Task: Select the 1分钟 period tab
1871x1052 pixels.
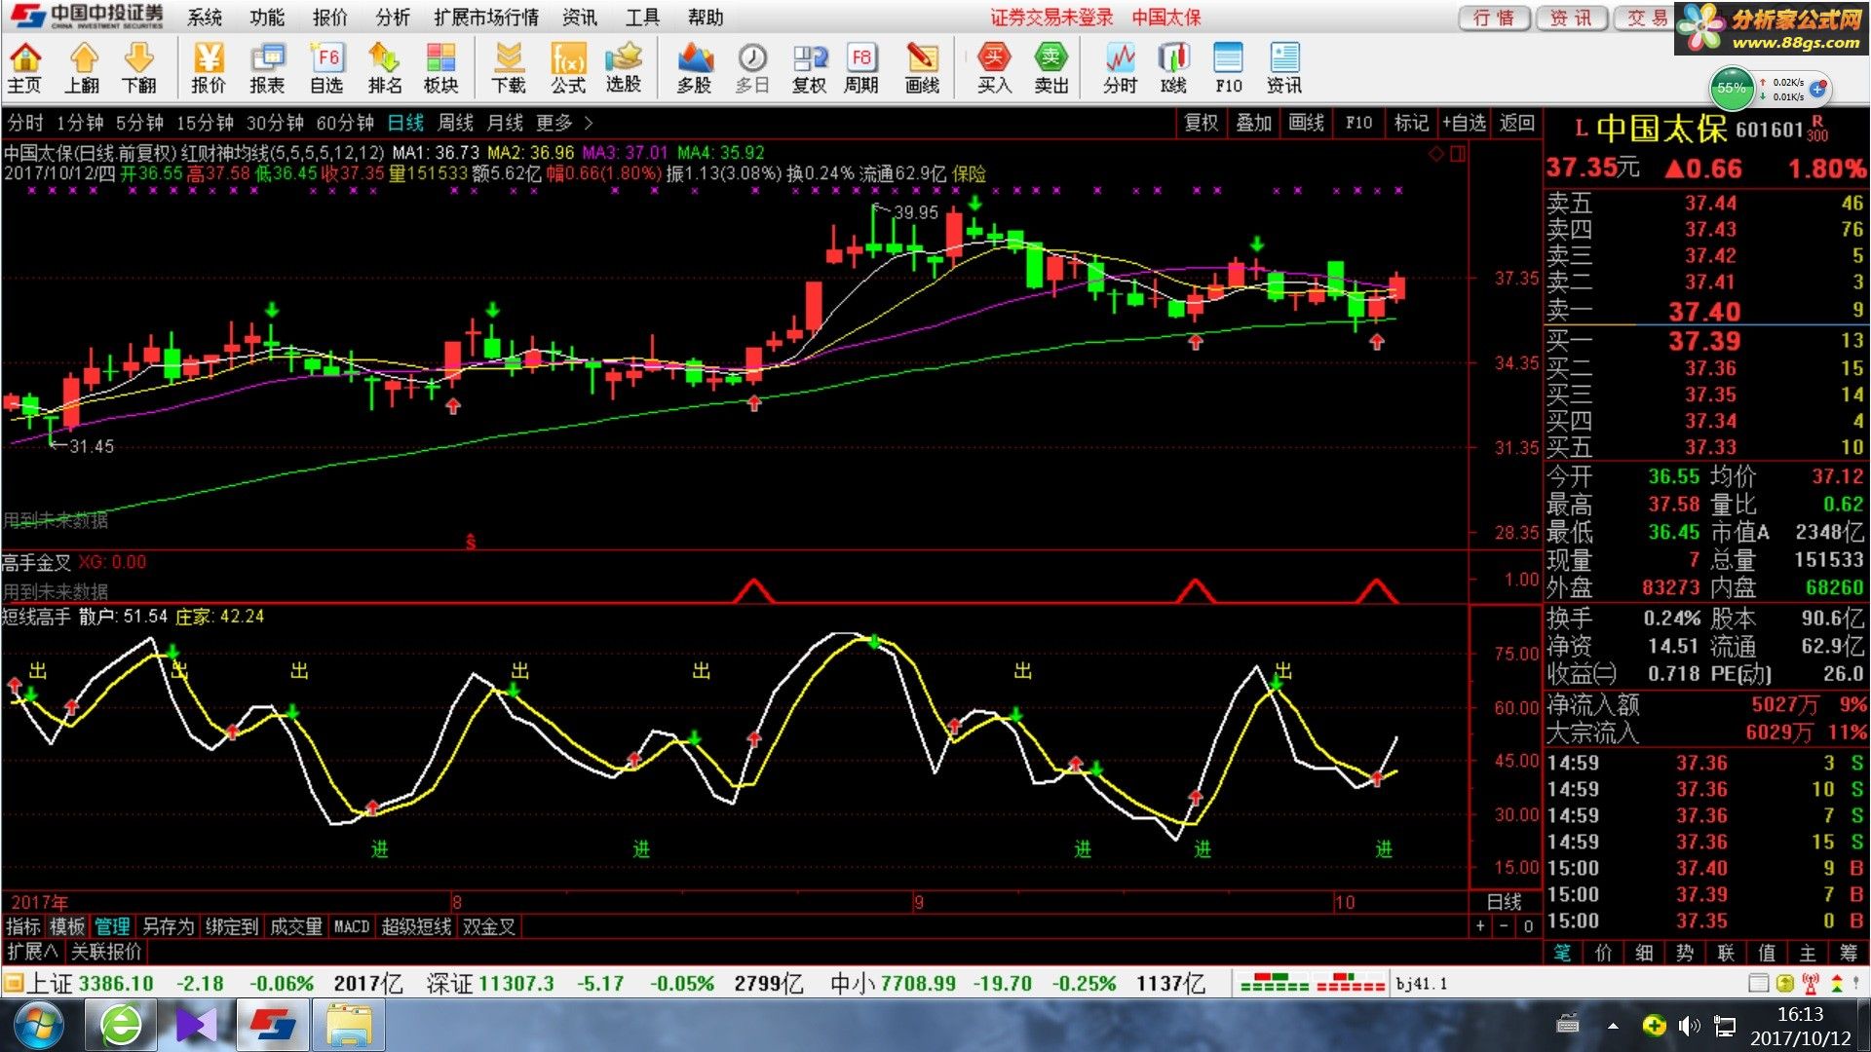Action: (80, 123)
